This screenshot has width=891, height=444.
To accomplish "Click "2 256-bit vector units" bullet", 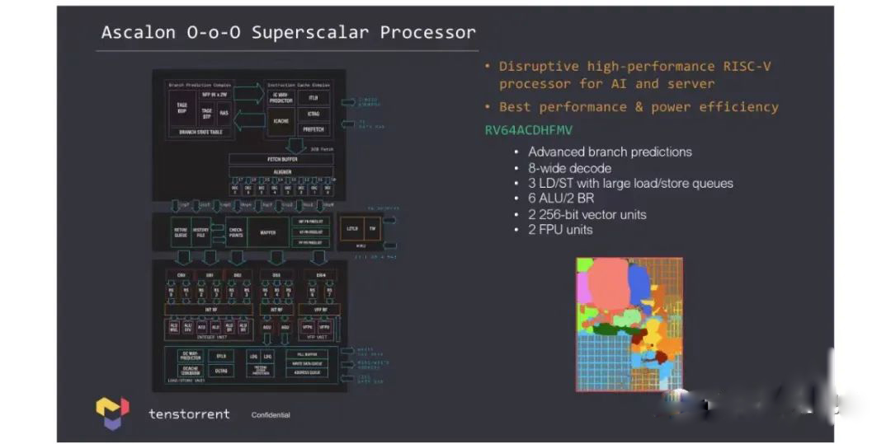I will click(x=587, y=214).
